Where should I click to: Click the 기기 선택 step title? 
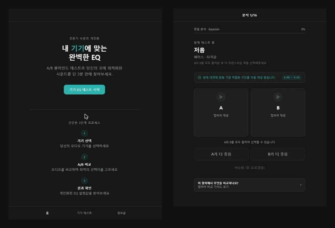pyautogui.click(x=84, y=141)
